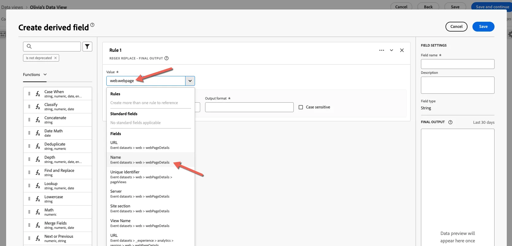Focus the functions search box
The width and height of the screenshot is (512, 246).
[x=52, y=47]
